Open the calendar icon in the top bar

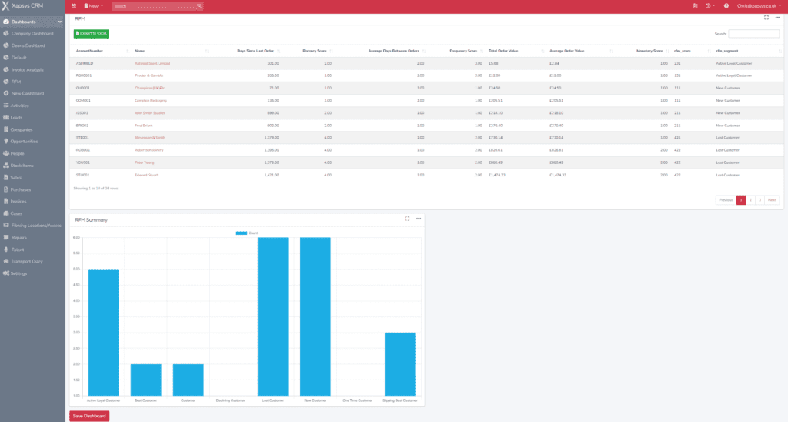[695, 6]
